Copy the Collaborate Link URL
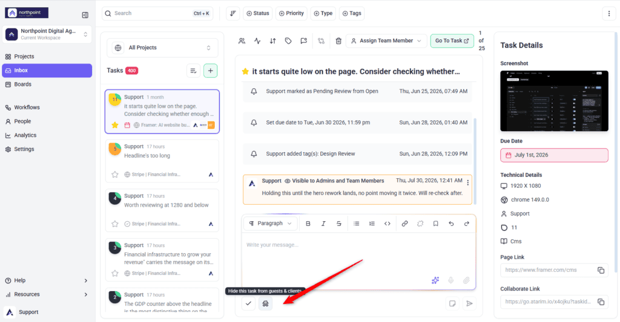Viewport: 620px width, 322px height. point(601,302)
